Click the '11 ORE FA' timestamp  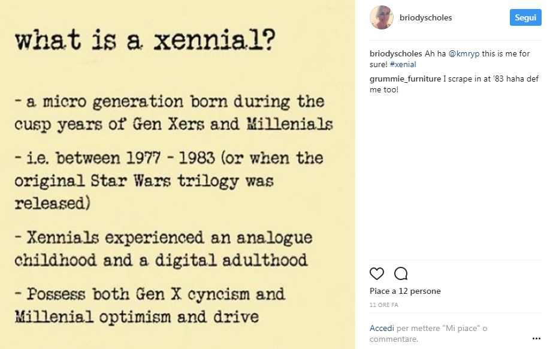point(383,305)
